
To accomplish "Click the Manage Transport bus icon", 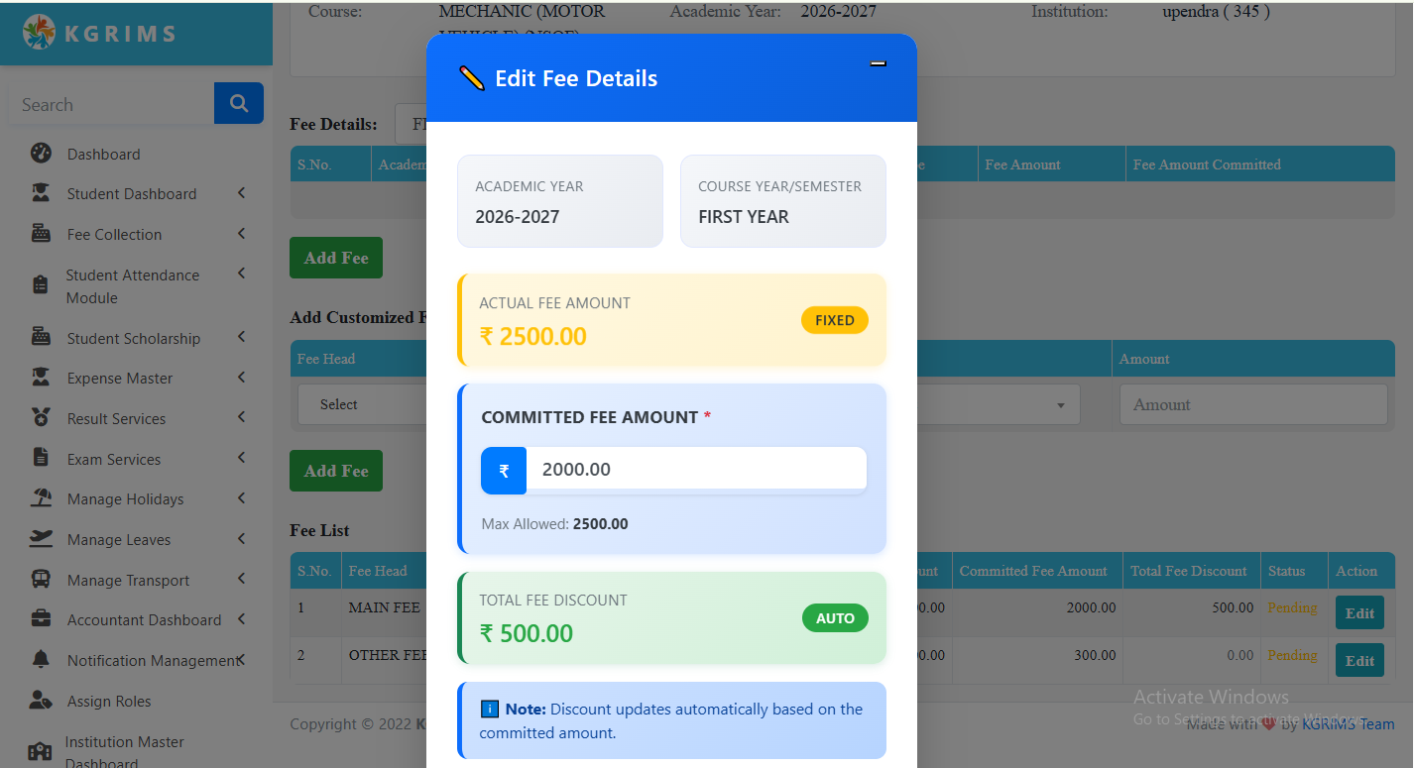I will 41,580.
